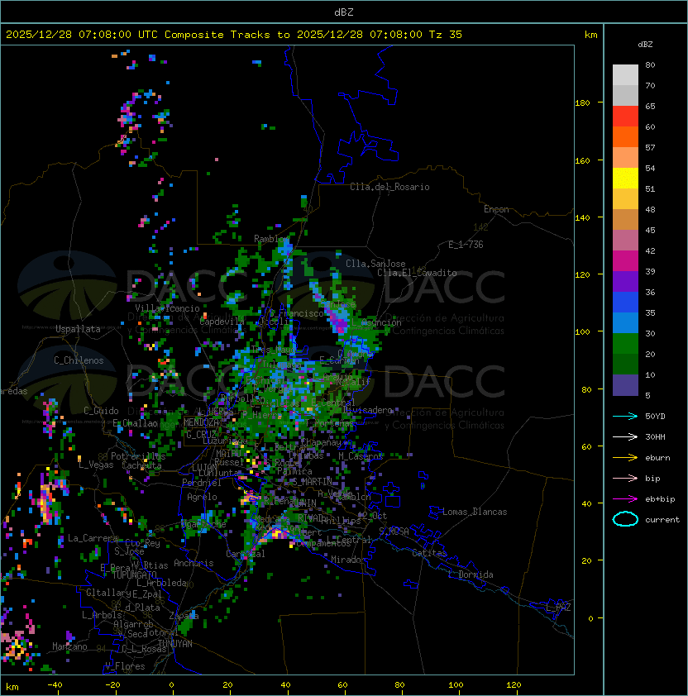
Task: Click the -40 tick on horizontal axis
Action: tap(55, 685)
